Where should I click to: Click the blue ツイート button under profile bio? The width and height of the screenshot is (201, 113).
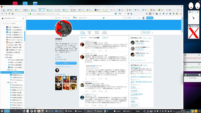point(66,63)
